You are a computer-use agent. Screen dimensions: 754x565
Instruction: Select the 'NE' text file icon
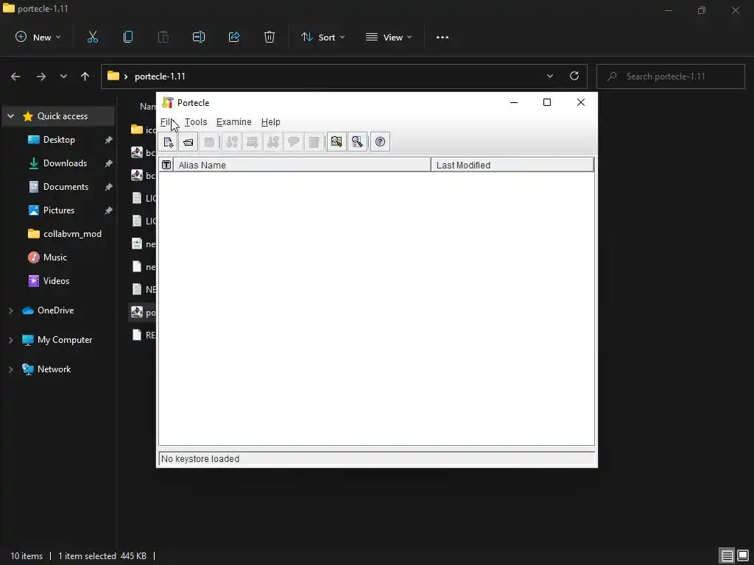pos(137,289)
